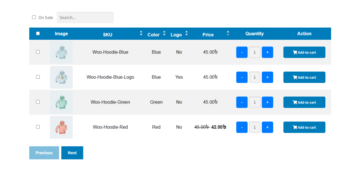
Task: Click the Search products field
Action: tap(85, 17)
